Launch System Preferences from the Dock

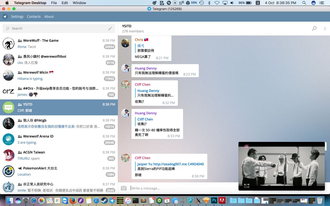point(26,200)
